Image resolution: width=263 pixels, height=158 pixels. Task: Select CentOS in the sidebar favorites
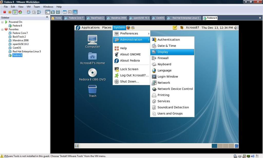click(x=17, y=48)
